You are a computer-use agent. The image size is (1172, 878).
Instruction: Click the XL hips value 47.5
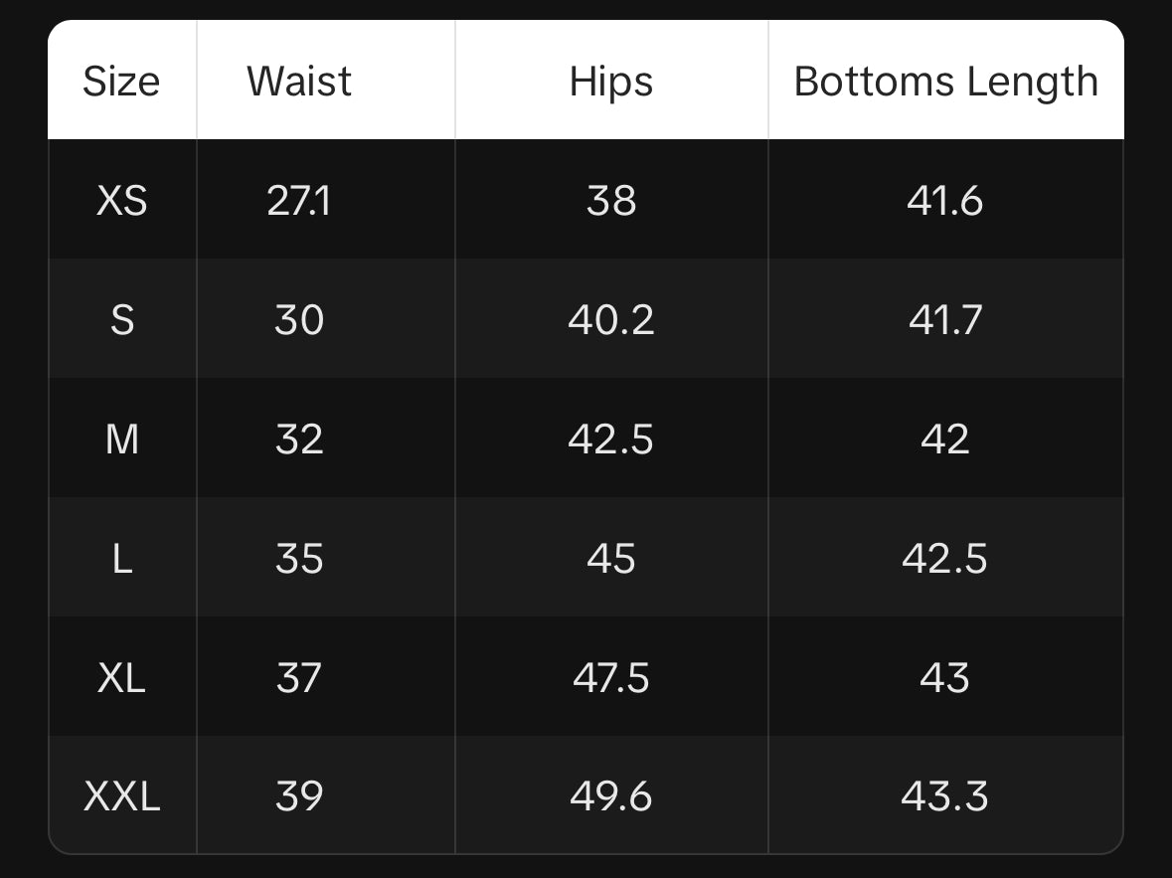[611, 678]
